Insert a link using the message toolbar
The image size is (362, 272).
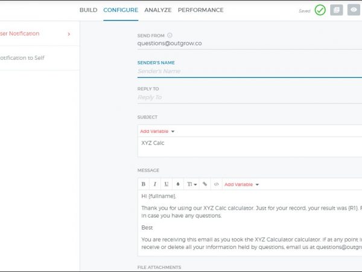(205, 184)
